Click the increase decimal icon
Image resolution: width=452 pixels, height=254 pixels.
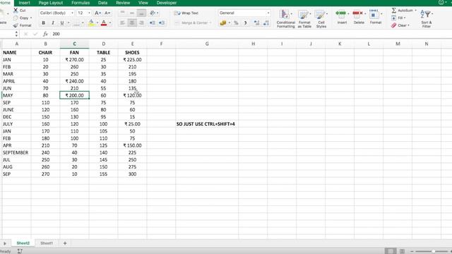click(x=256, y=23)
